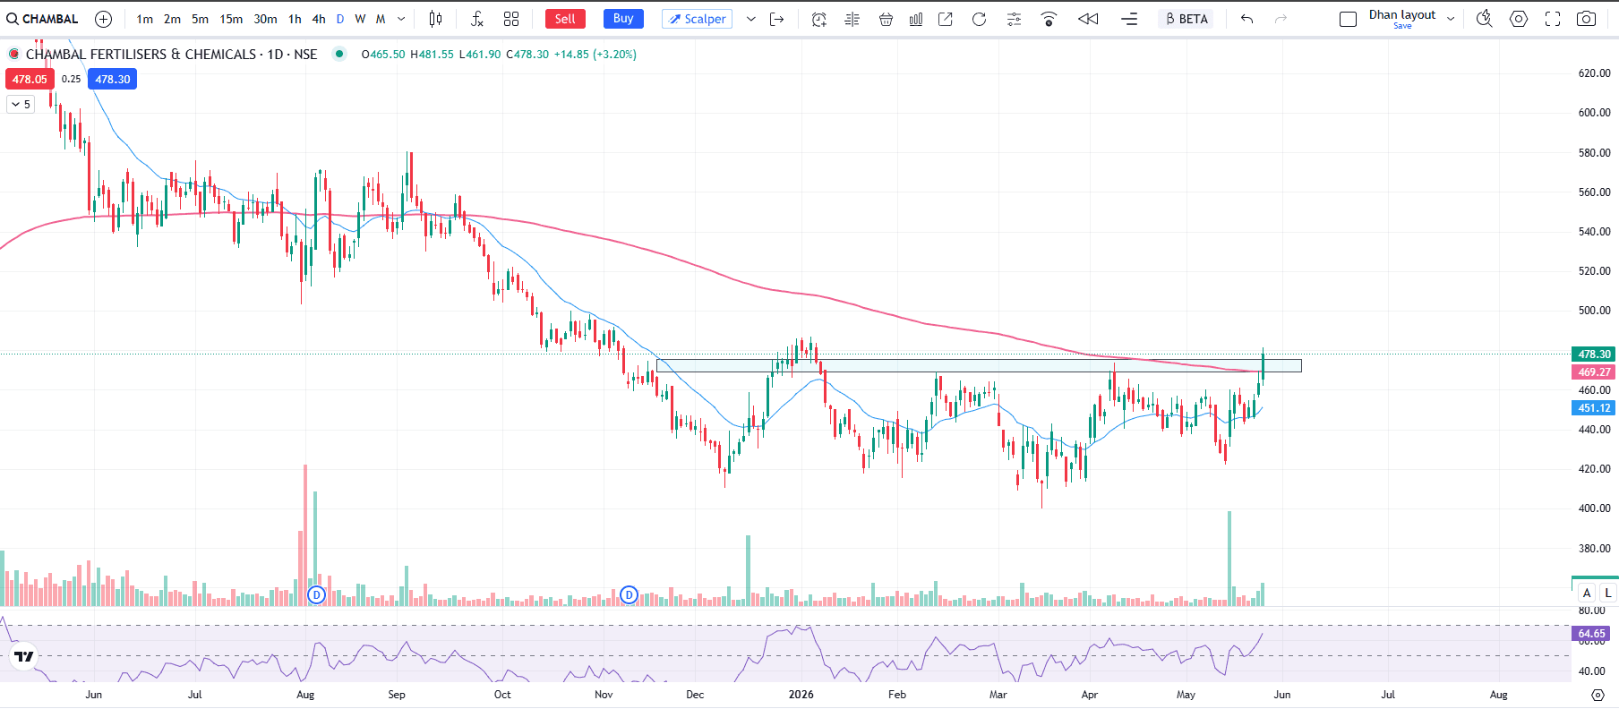The width and height of the screenshot is (1619, 709).
Task: Create a price alert with the alarm icon
Action: pos(818,19)
